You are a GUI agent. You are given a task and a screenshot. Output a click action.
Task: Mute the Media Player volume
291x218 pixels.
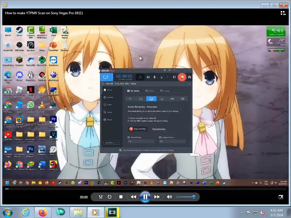(169, 197)
